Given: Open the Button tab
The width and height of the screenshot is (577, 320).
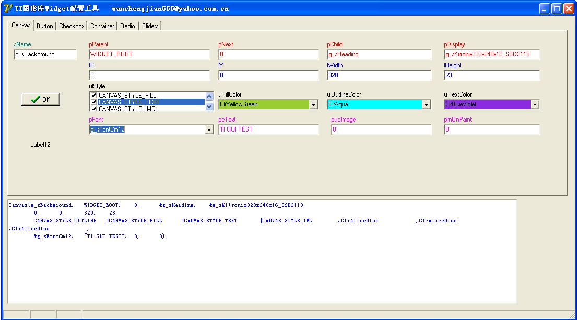Looking at the screenshot, I should [x=44, y=26].
